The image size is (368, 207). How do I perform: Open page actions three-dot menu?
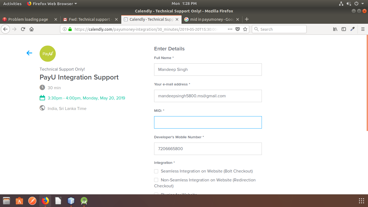point(230,29)
